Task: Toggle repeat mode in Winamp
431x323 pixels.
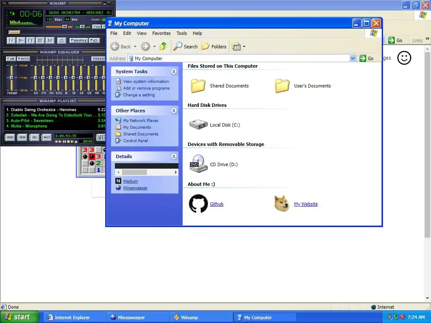Action: coord(95,40)
